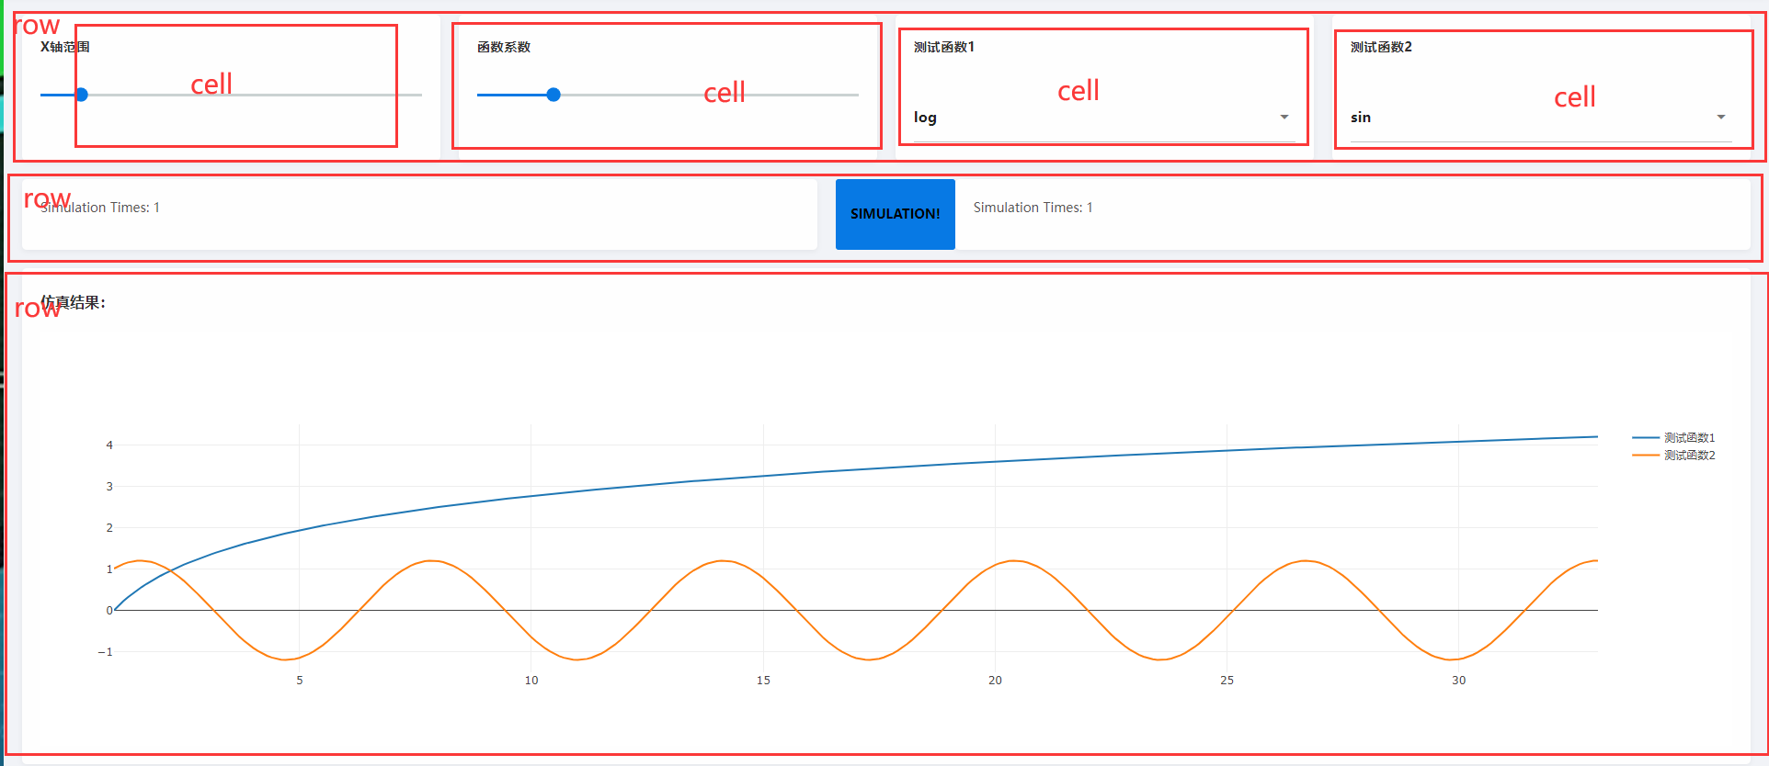Click y-axis tick label 4
This screenshot has height=766, width=1769.
click(109, 445)
